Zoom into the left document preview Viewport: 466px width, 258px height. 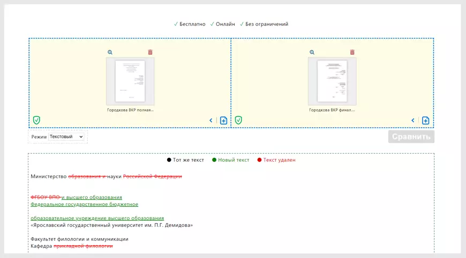110,52
